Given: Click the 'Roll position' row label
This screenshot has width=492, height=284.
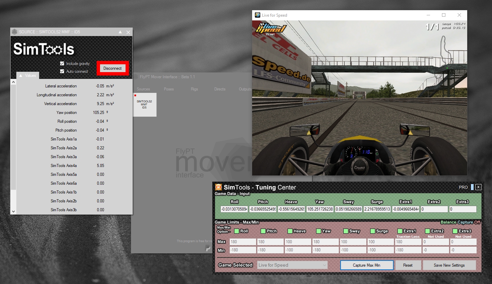Looking at the screenshot, I should point(67,121).
